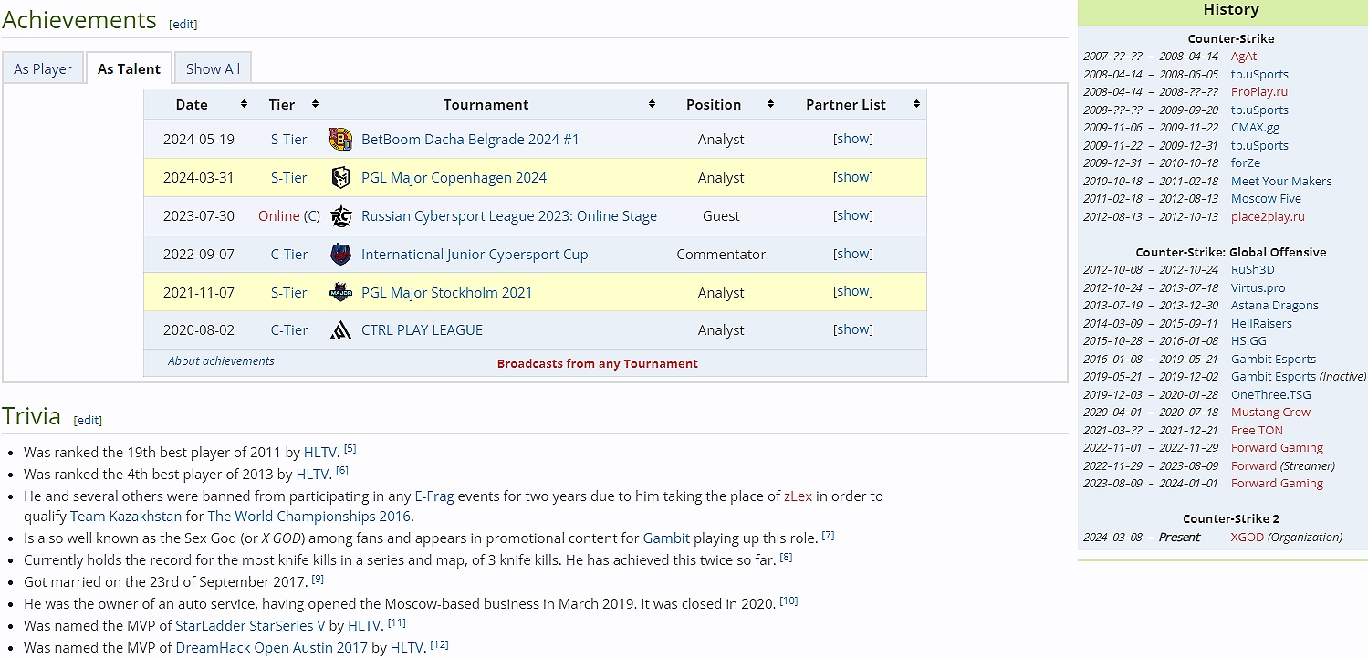Open Virtus.pro team link in History
The width and height of the screenshot is (1368, 658).
pyautogui.click(x=1258, y=288)
